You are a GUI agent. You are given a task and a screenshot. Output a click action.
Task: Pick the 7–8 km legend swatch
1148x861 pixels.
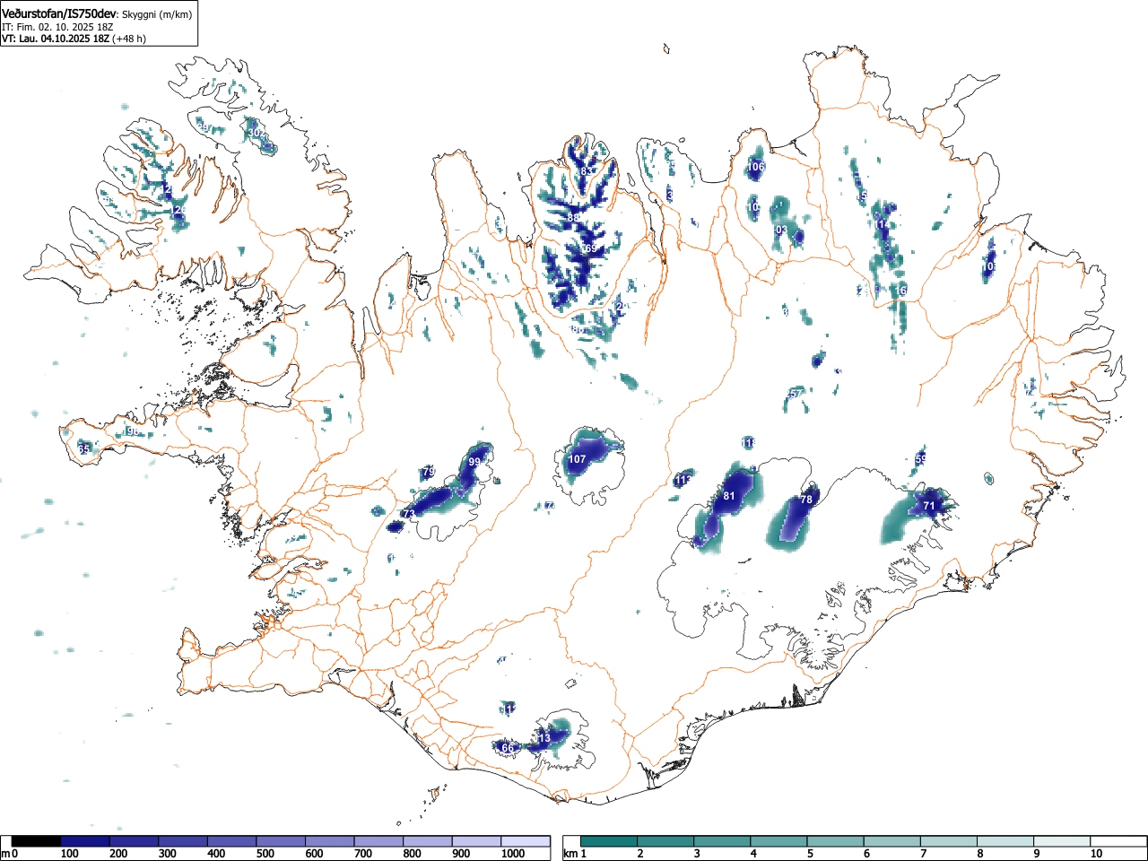coord(948,841)
